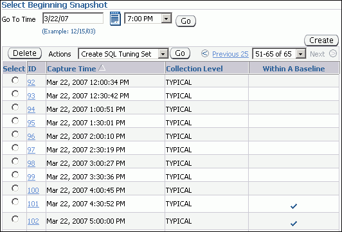Click capture time Mar 22, 2007 3:00:27 PM
342x232 pixels.
[x=85, y=163]
